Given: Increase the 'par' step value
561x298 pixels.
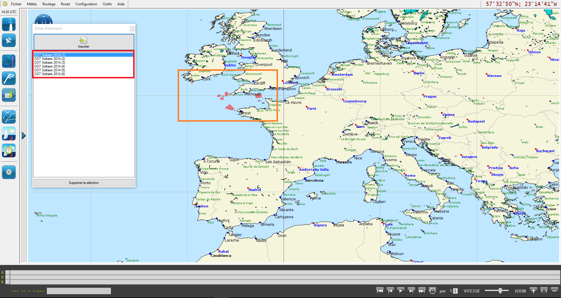Looking at the screenshot, I should tap(455, 290).
